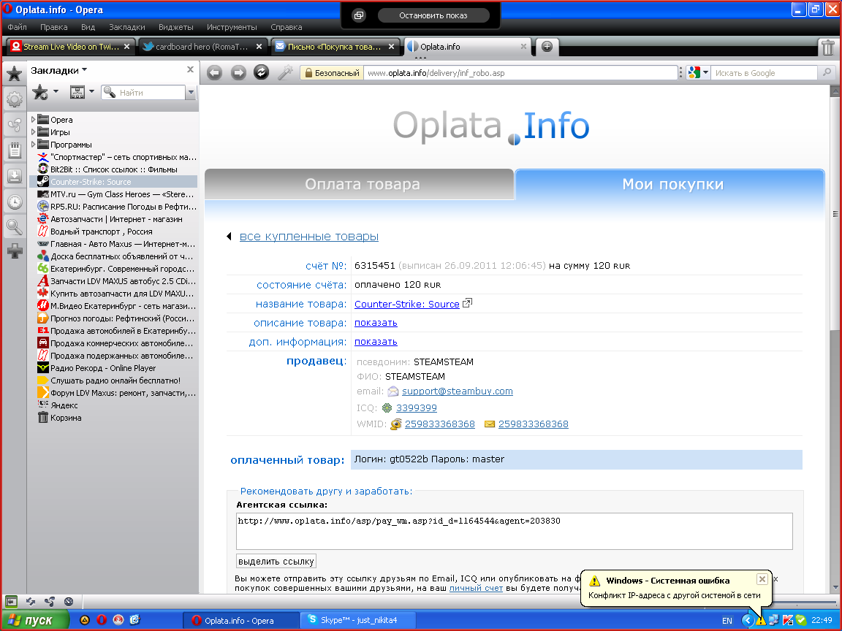Open external link icon beside Counter-Strike: Source

coord(467,303)
